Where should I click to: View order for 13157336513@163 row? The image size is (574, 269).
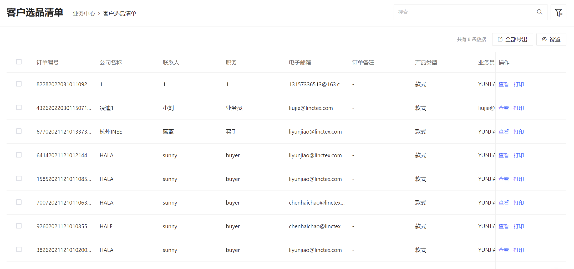[x=504, y=84]
